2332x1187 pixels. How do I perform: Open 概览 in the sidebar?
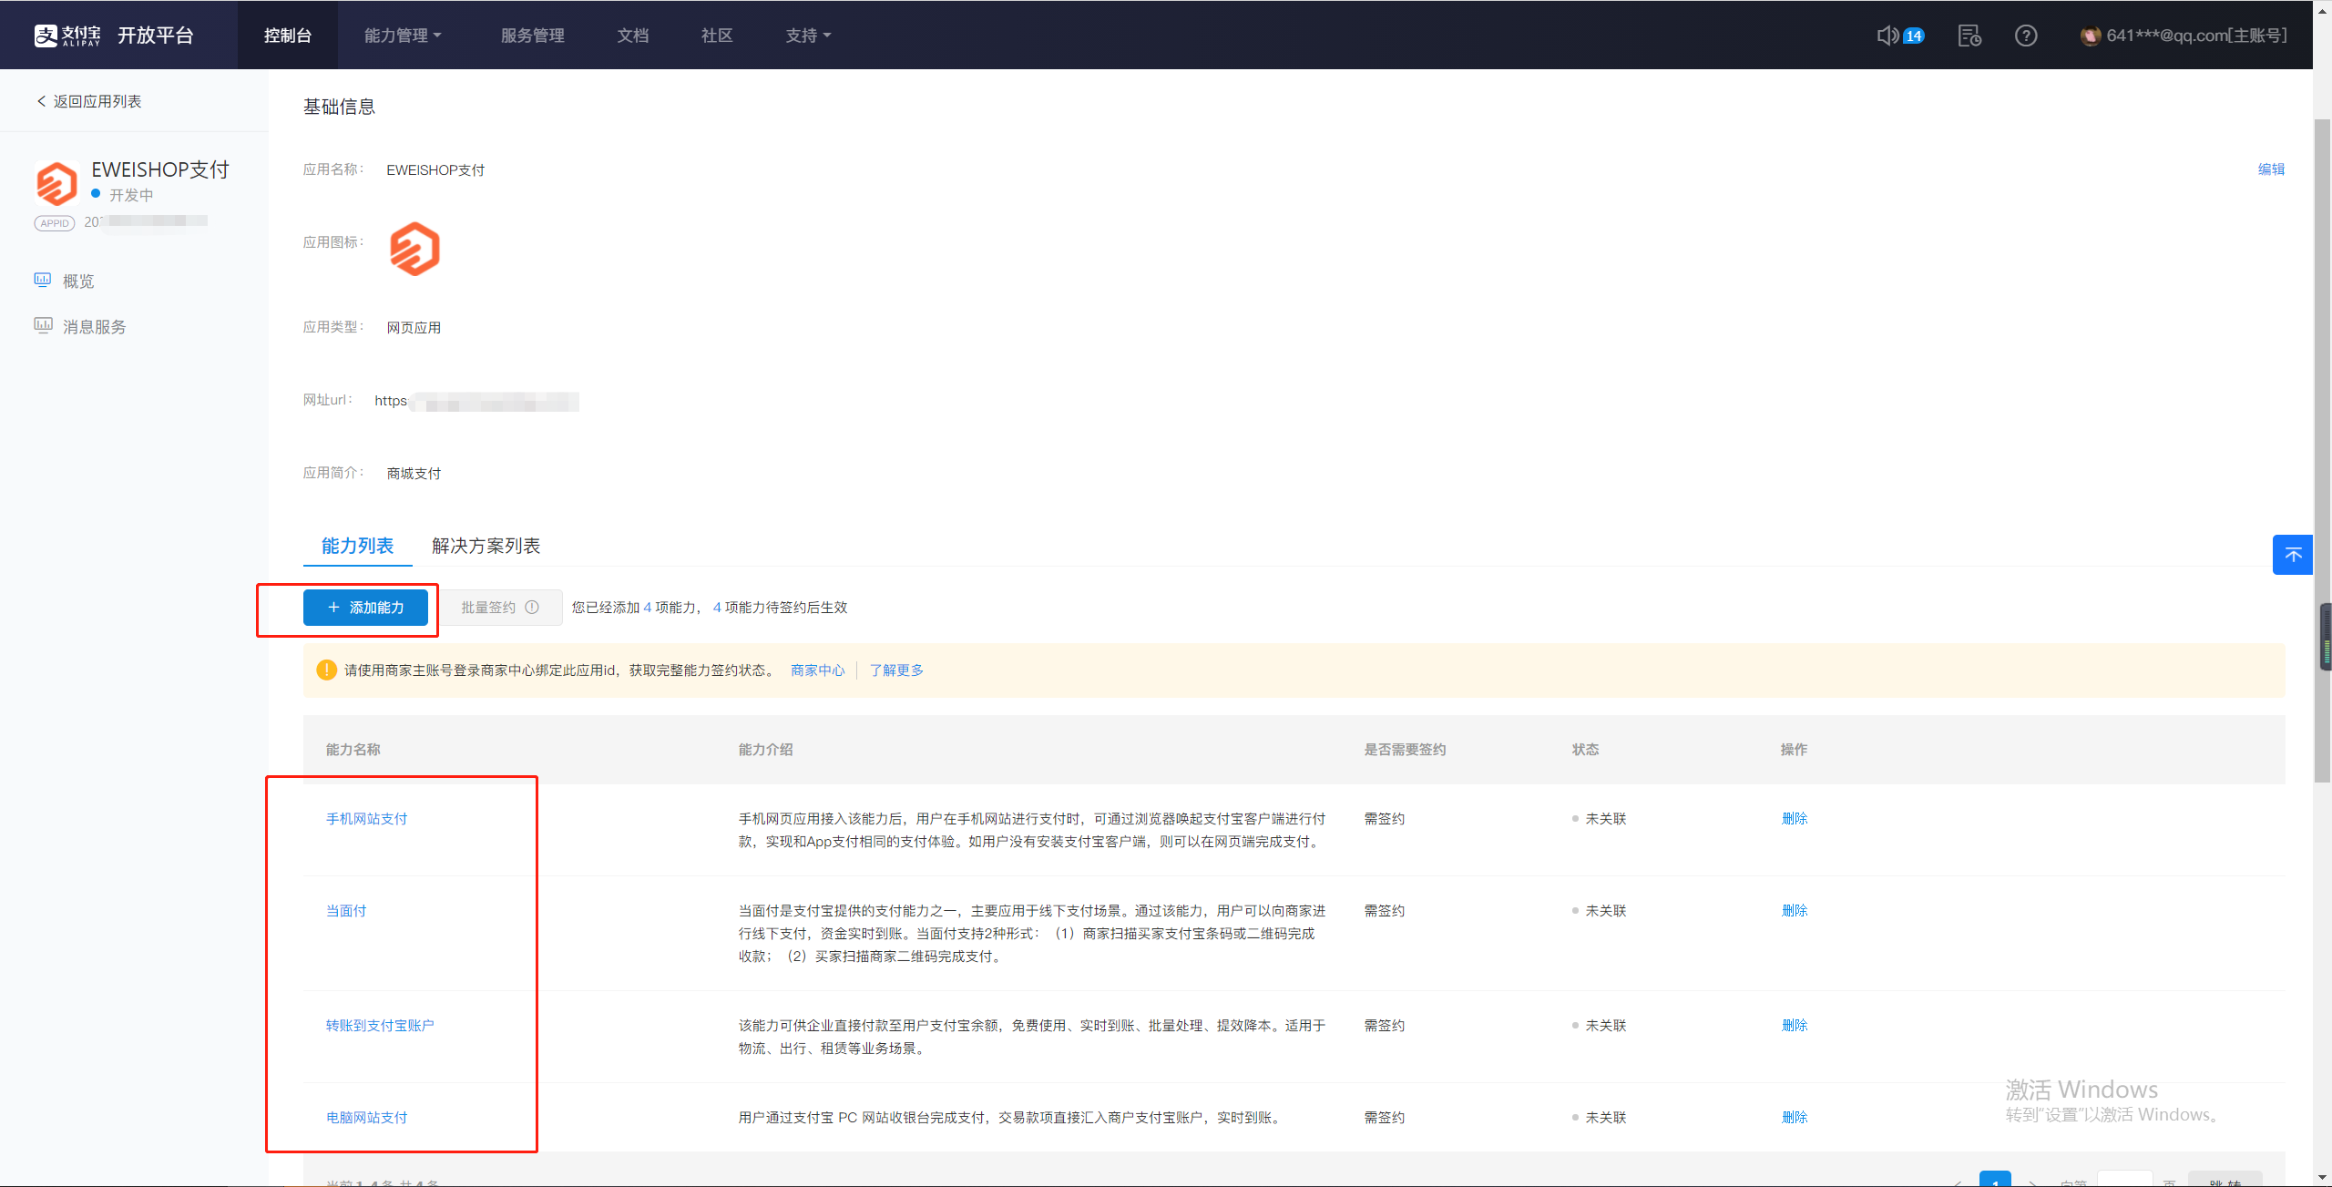coord(78,281)
